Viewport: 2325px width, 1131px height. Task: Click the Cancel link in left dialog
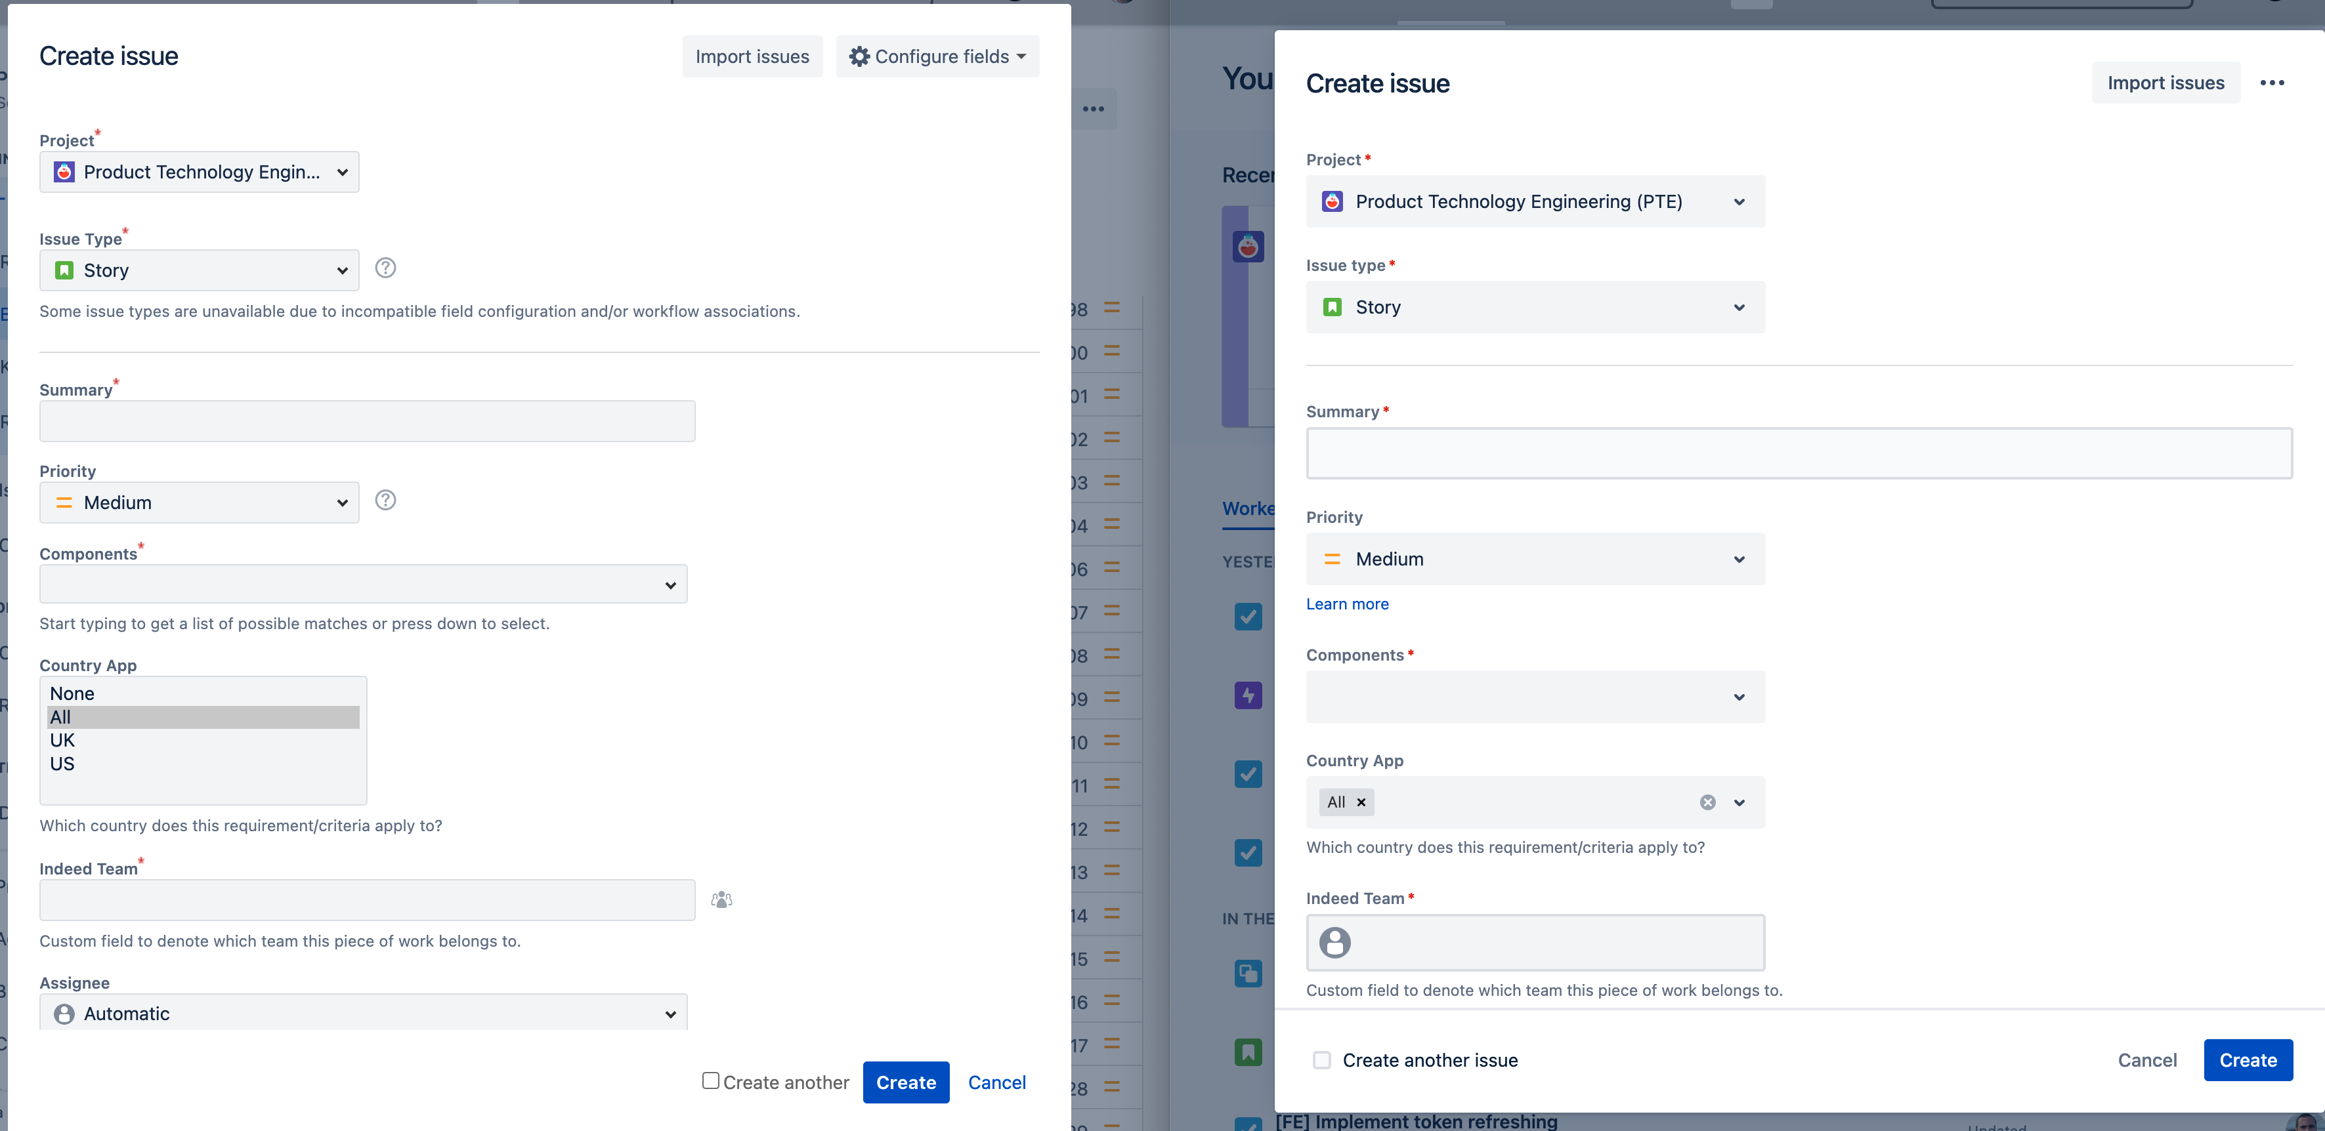point(997,1082)
